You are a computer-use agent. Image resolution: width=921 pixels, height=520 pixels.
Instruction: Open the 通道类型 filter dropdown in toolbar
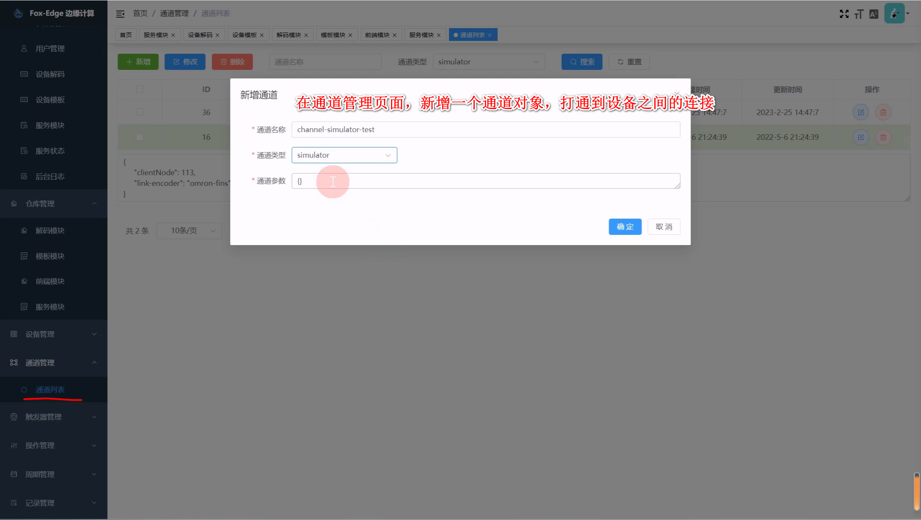click(489, 62)
